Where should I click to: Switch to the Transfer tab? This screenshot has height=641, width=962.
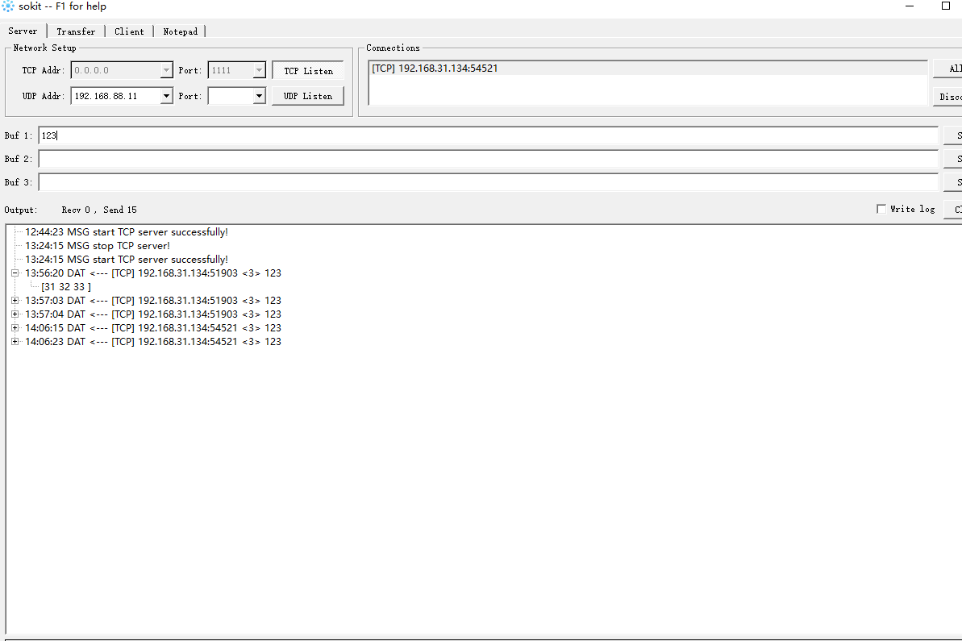click(x=76, y=31)
